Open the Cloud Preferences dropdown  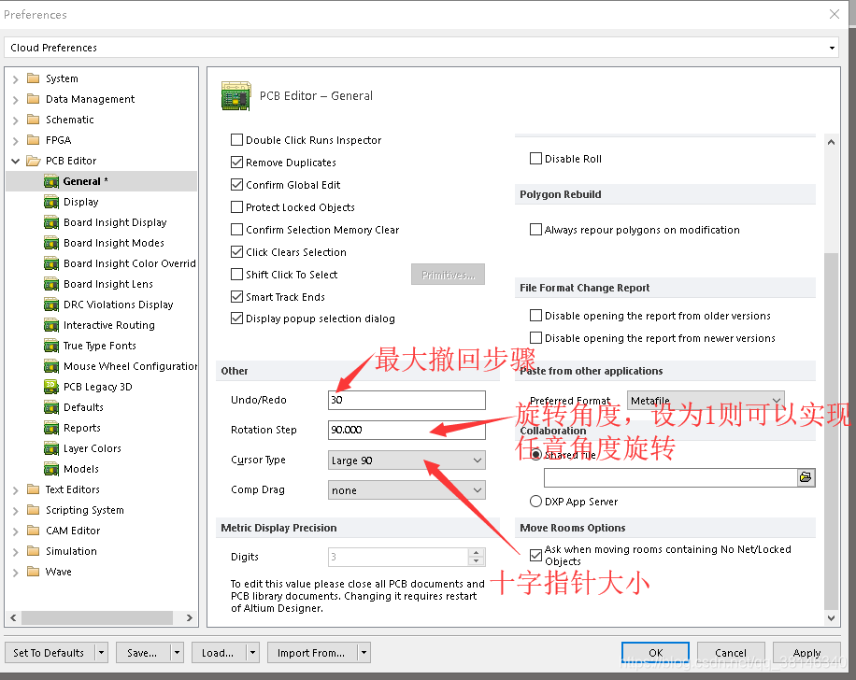[x=832, y=48]
